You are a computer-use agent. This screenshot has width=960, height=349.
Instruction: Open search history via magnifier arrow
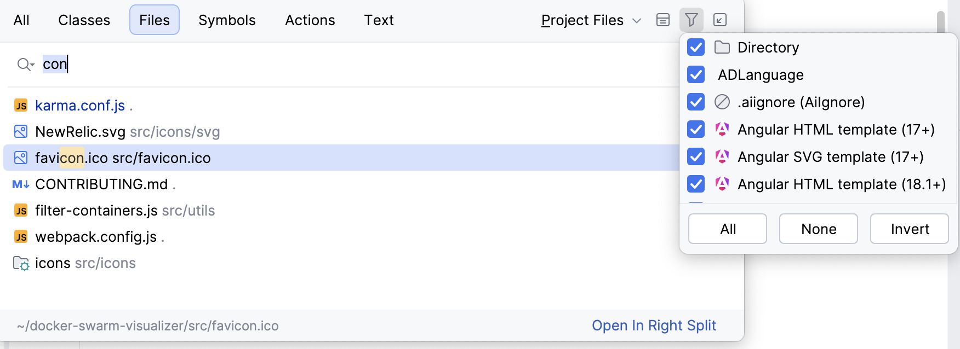coord(25,64)
